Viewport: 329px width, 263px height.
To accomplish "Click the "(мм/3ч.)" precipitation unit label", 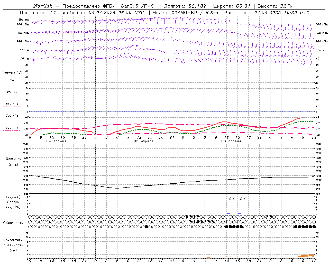I will [x=13, y=197].
